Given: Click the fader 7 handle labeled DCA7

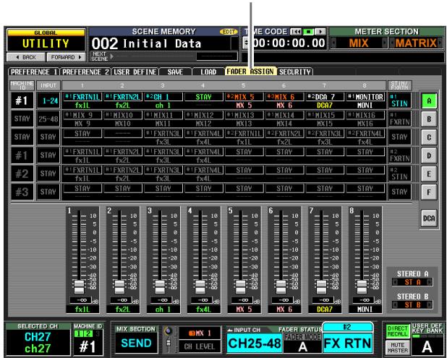Looking at the screenshot, I should point(322,286).
